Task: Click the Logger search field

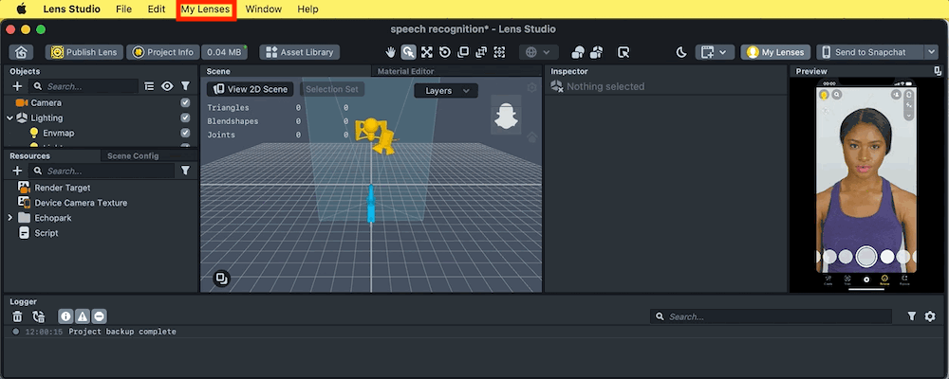Action: [x=773, y=316]
